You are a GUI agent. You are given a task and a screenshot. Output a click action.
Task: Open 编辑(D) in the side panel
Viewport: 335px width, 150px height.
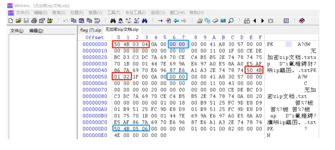coord(36,31)
